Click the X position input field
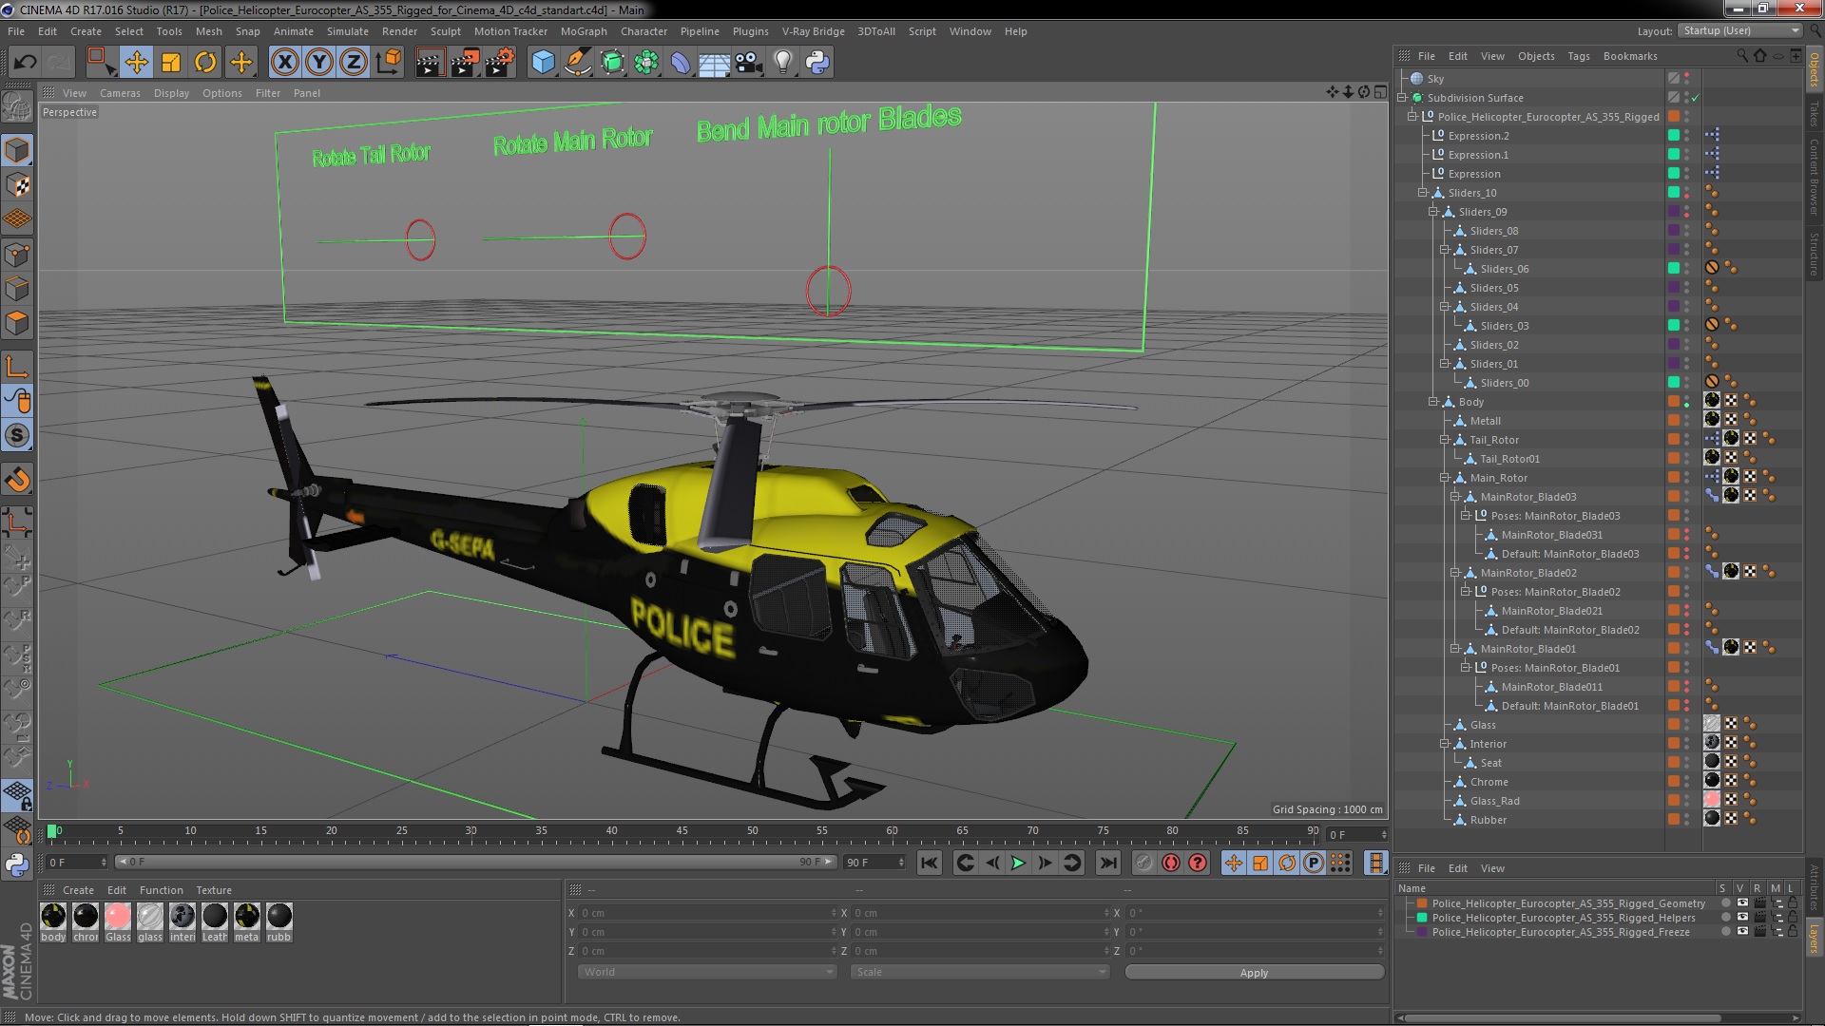 (707, 913)
